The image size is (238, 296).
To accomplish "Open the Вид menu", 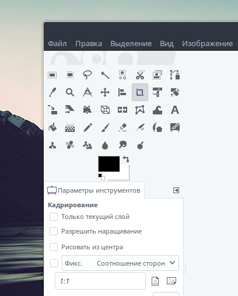I will (167, 44).
